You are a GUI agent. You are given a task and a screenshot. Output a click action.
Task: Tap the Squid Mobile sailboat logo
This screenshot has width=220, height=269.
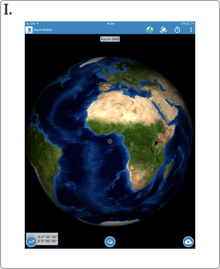[29, 30]
